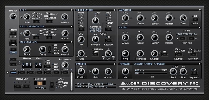
Task: Select layer B button
Action: point(22,73)
